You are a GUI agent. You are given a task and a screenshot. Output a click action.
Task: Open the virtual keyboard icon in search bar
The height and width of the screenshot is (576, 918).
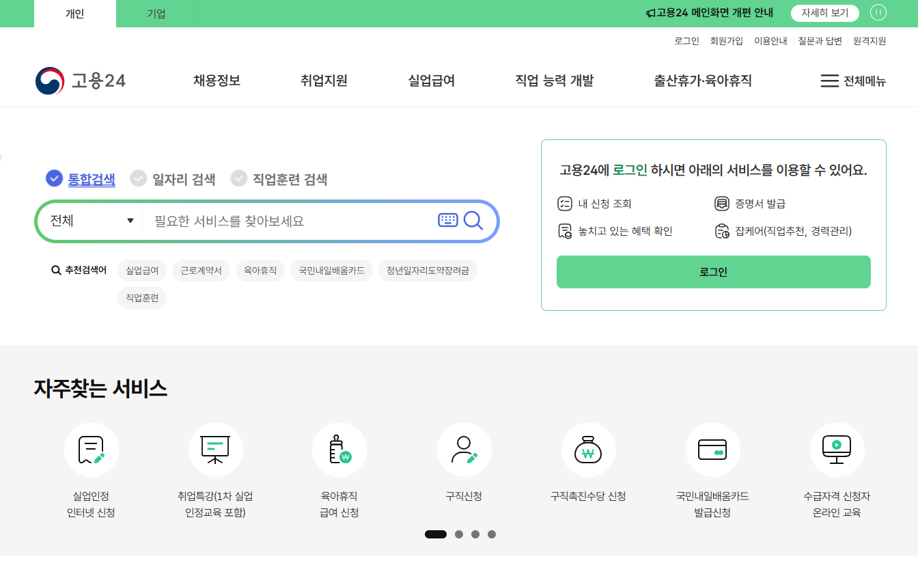pos(447,220)
